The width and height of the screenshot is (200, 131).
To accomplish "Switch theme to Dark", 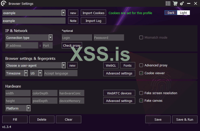I will pos(171,13).
